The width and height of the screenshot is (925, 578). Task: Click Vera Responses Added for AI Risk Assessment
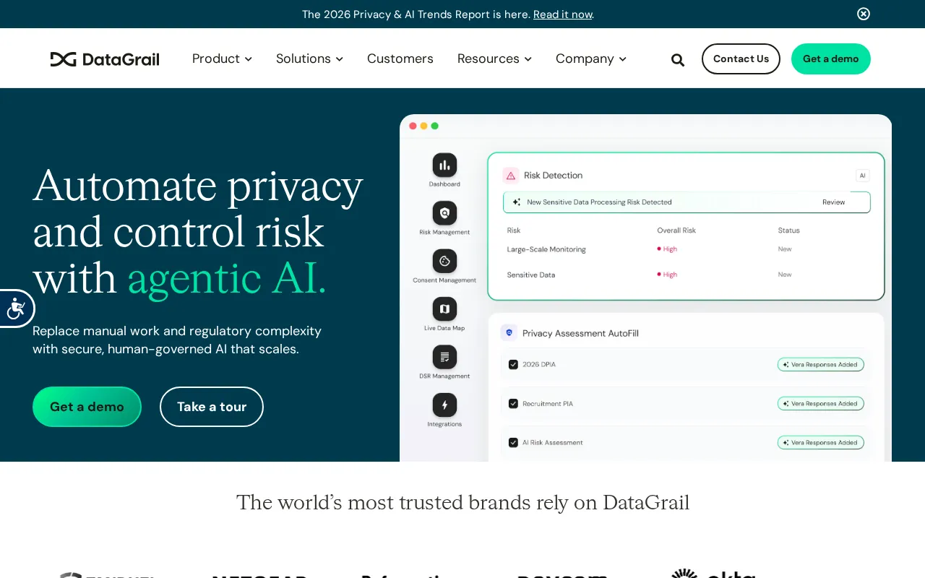coord(820,443)
